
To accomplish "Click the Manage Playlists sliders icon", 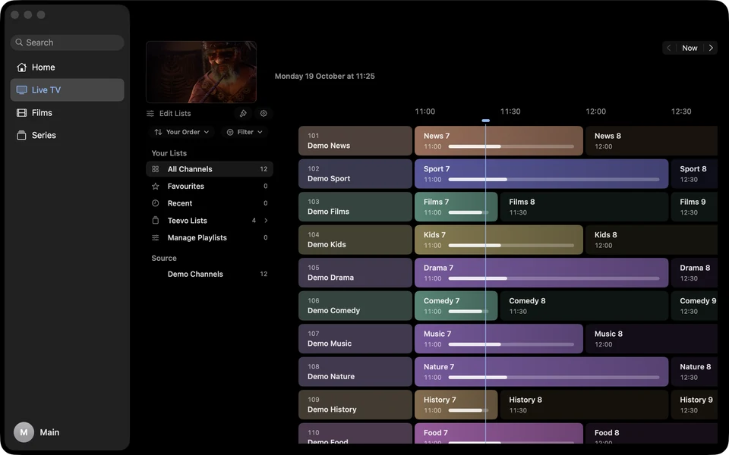I will pyautogui.click(x=155, y=237).
